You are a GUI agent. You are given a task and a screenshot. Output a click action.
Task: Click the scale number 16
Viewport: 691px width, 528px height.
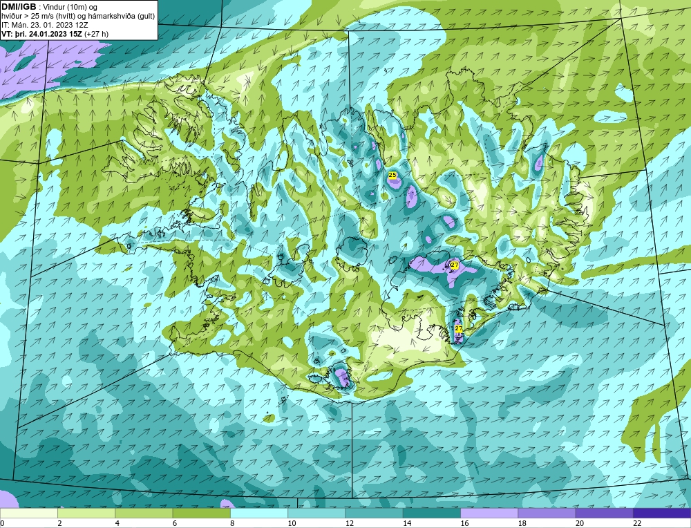pos(464,523)
